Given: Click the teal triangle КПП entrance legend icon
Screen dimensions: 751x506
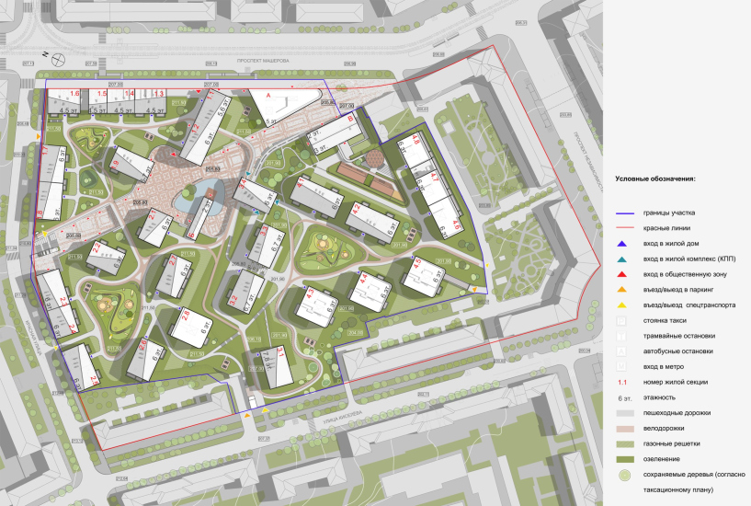Looking at the screenshot, I should pos(621,259).
